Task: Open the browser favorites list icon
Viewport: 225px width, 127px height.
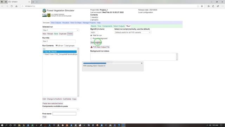Action: [208, 6]
